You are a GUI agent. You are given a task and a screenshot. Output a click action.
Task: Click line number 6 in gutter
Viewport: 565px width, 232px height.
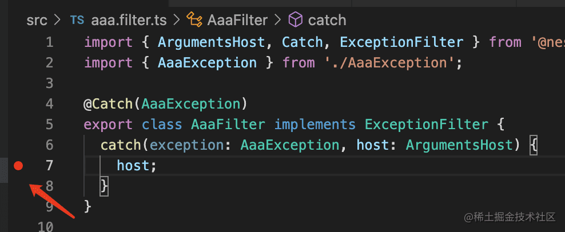pyautogui.click(x=49, y=145)
